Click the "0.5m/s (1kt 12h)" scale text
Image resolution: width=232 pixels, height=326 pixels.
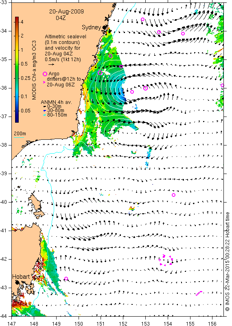pos(63,59)
